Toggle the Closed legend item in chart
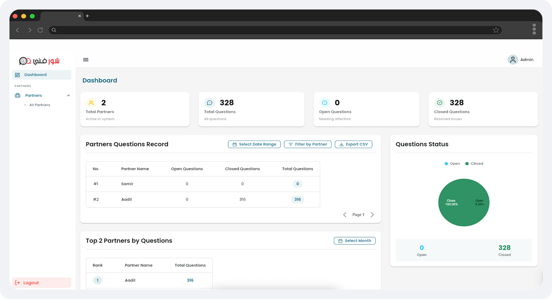Viewport: 552px width, 299px height. click(x=474, y=164)
